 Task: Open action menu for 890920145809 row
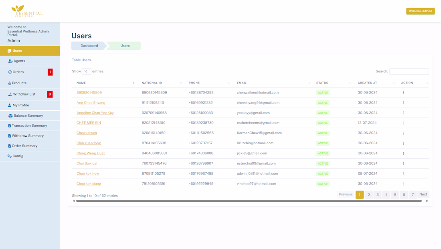point(403,93)
